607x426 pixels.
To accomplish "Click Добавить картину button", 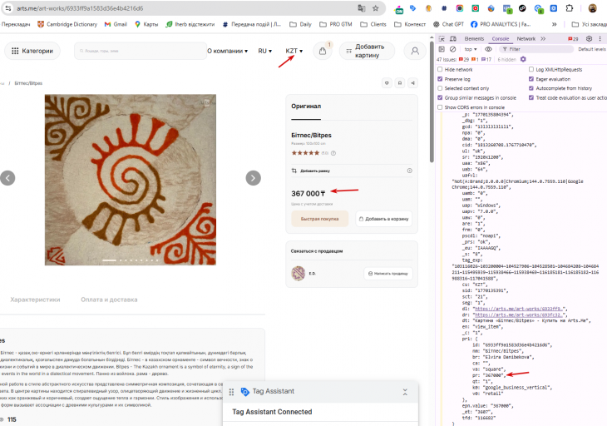I will click(x=367, y=51).
